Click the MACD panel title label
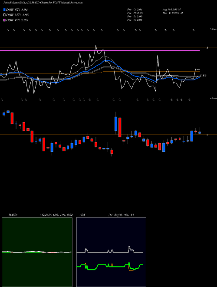 13,215
